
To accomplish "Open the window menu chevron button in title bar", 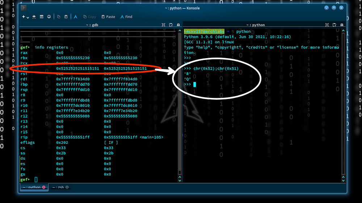I will coord(23,8).
